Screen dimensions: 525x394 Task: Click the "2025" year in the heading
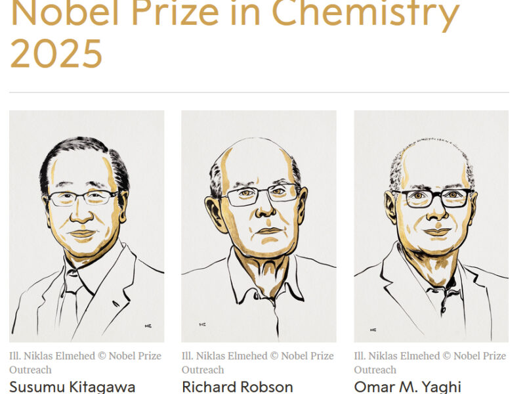pos(56,54)
